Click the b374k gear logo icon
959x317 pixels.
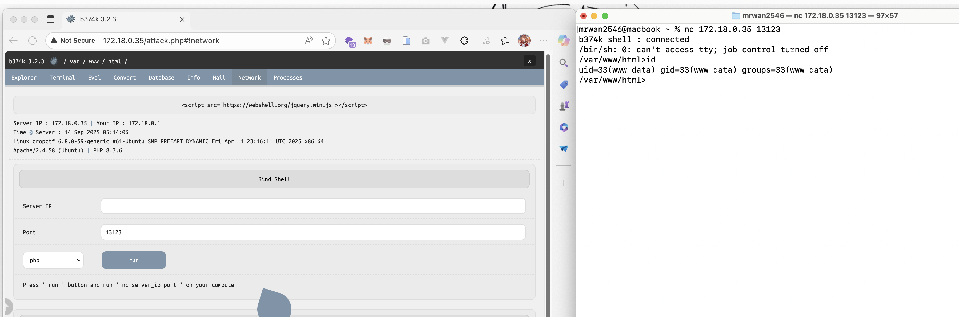[x=54, y=61]
